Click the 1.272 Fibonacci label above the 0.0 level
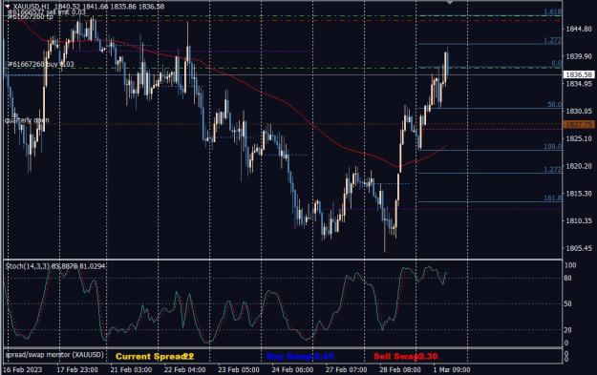This screenshot has width=597, height=375. pos(552,40)
